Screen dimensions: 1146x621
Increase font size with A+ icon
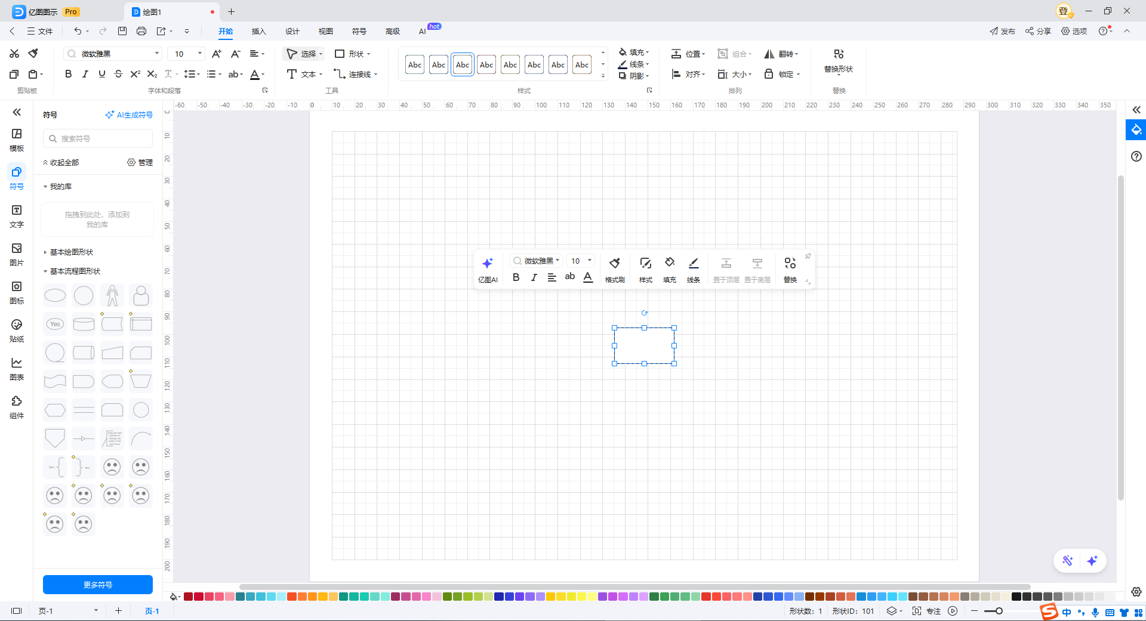[x=217, y=54]
